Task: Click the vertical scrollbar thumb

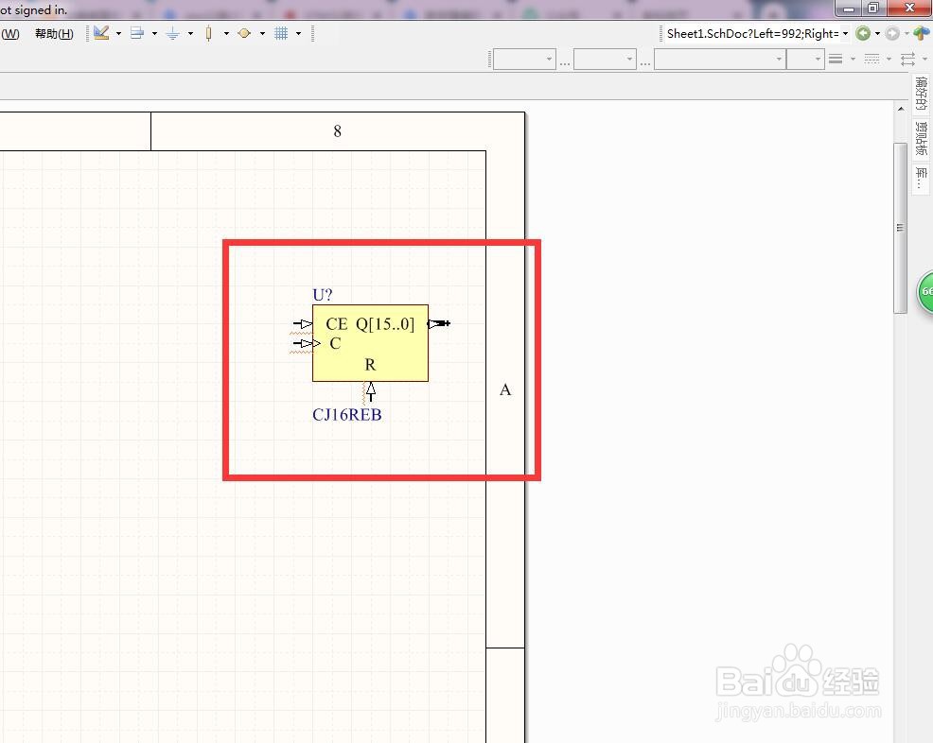Action: (900, 228)
